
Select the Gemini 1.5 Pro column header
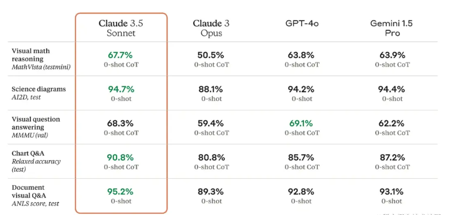coord(392,28)
